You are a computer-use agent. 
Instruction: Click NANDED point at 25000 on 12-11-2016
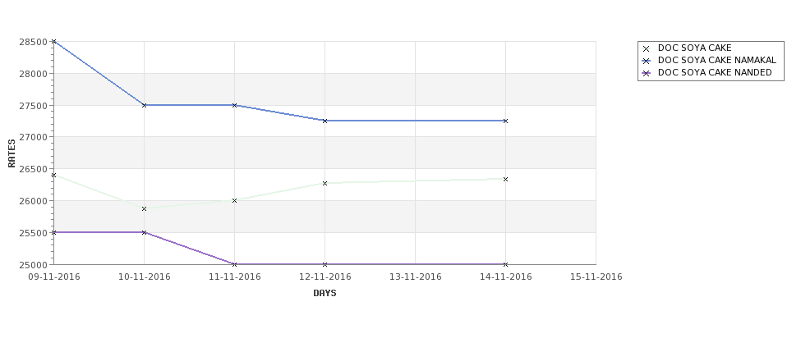[x=325, y=264]
